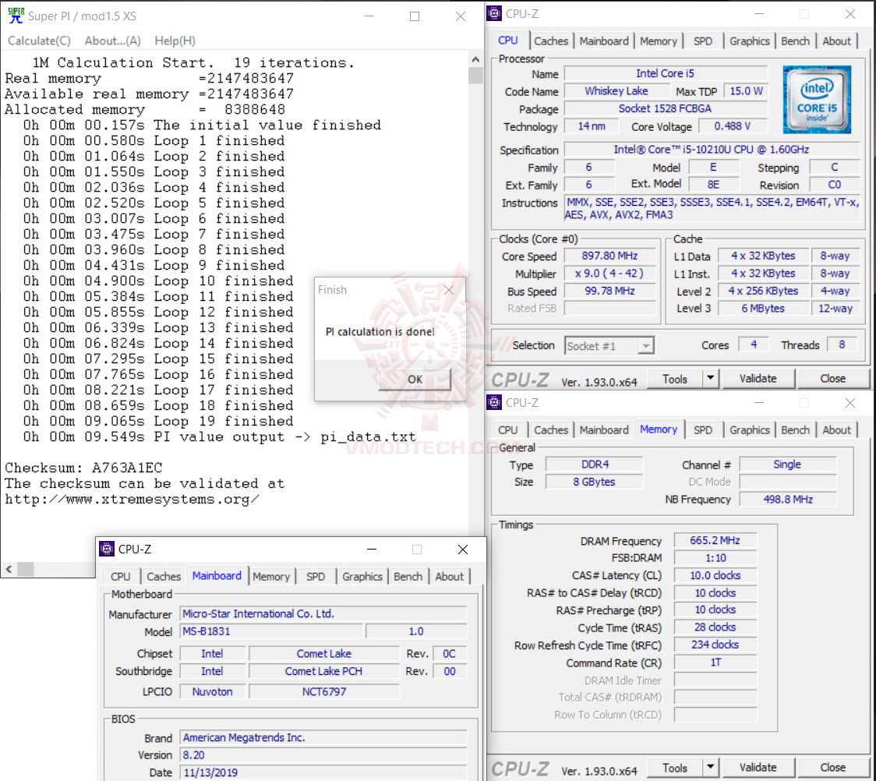Image resolution: width=876 pixels, height=781 pixels.
Task: Switch to Graphics tab in the Memory CPU-Z window
Action: tap(749, 429)
